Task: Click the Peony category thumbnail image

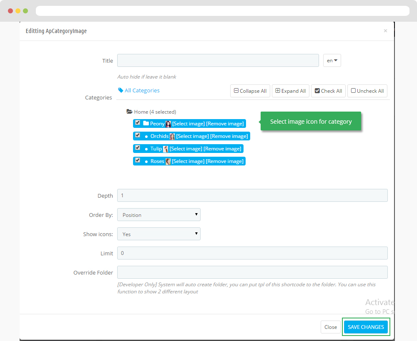Action: coord(168,124)
